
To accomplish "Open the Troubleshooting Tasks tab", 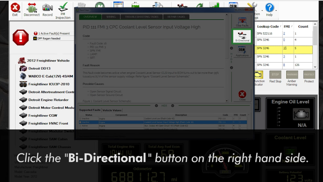I will [142, 17].
